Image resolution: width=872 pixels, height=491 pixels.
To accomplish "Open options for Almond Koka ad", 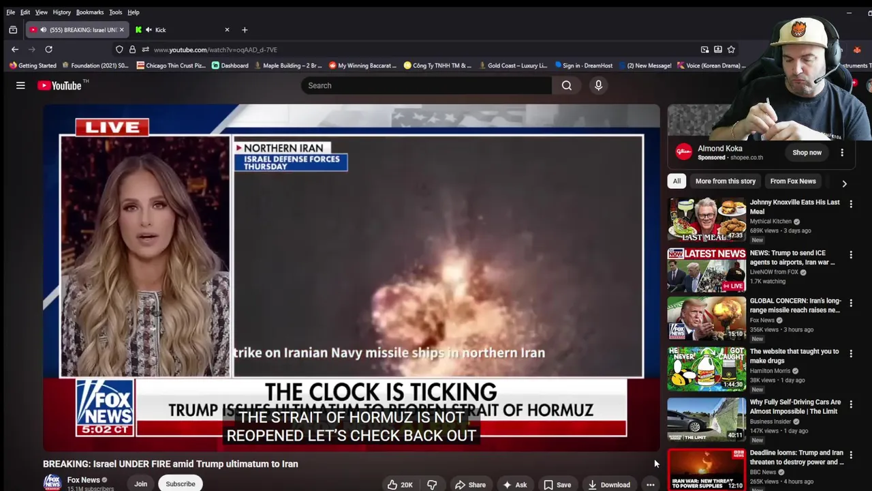I will [x=842, y=153].
